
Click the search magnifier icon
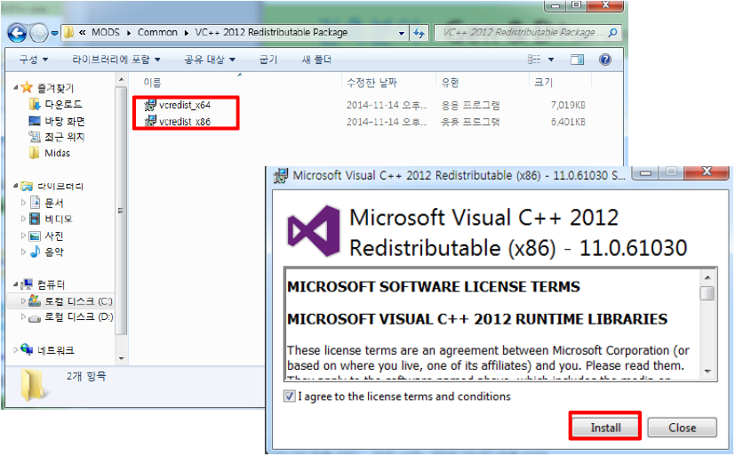pyautogui.click(x=612, y=32)
